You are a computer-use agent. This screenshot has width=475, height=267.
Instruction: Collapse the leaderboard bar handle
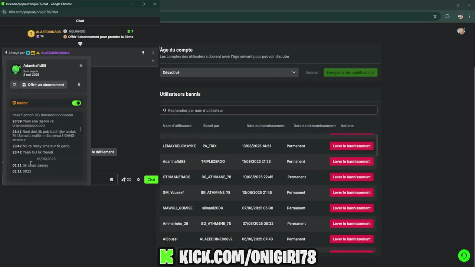point(80,44)
